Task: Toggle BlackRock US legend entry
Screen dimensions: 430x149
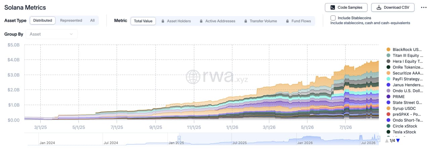Action: [404, 50]
